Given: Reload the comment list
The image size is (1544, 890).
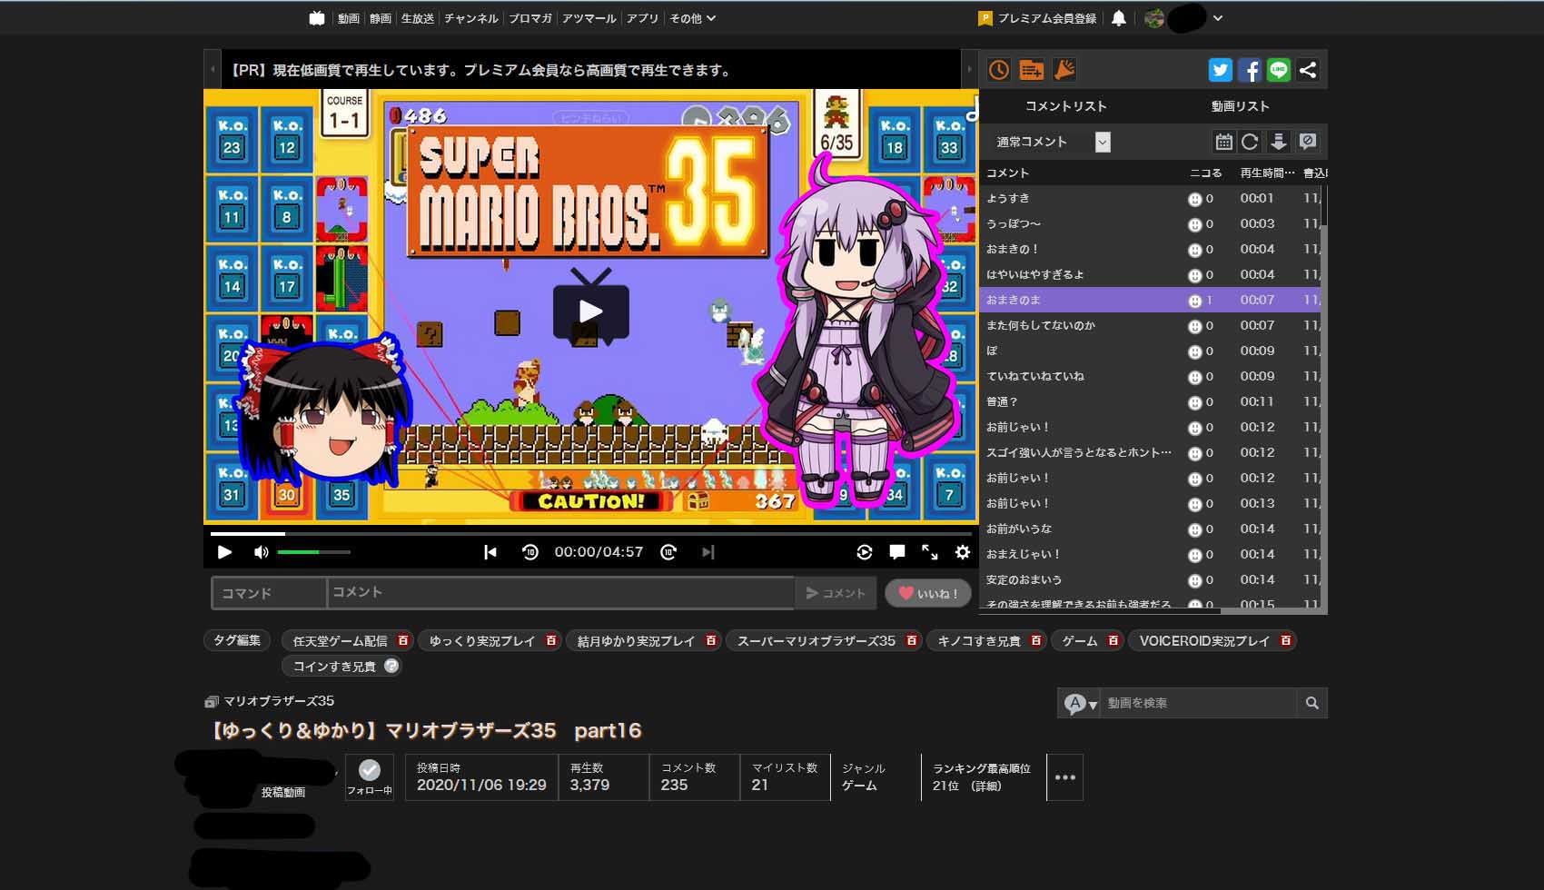Looking at the screenshot, I should 1250,142.
